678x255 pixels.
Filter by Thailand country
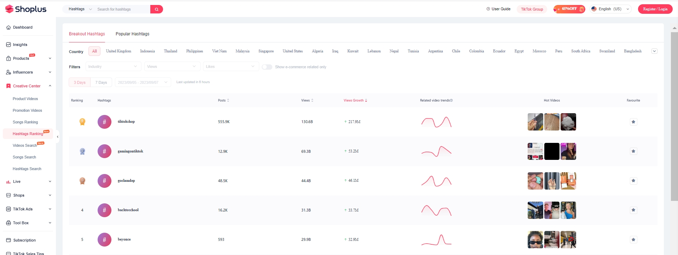pyautogui.click(x=170, y=51)
